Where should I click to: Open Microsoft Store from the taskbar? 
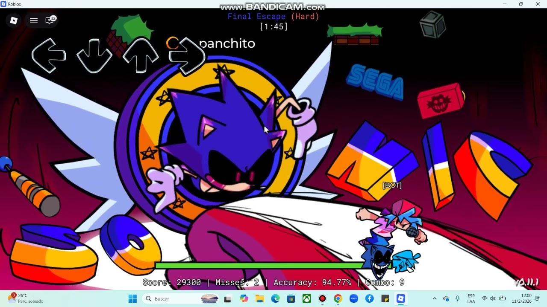click(x=291, y=298)
